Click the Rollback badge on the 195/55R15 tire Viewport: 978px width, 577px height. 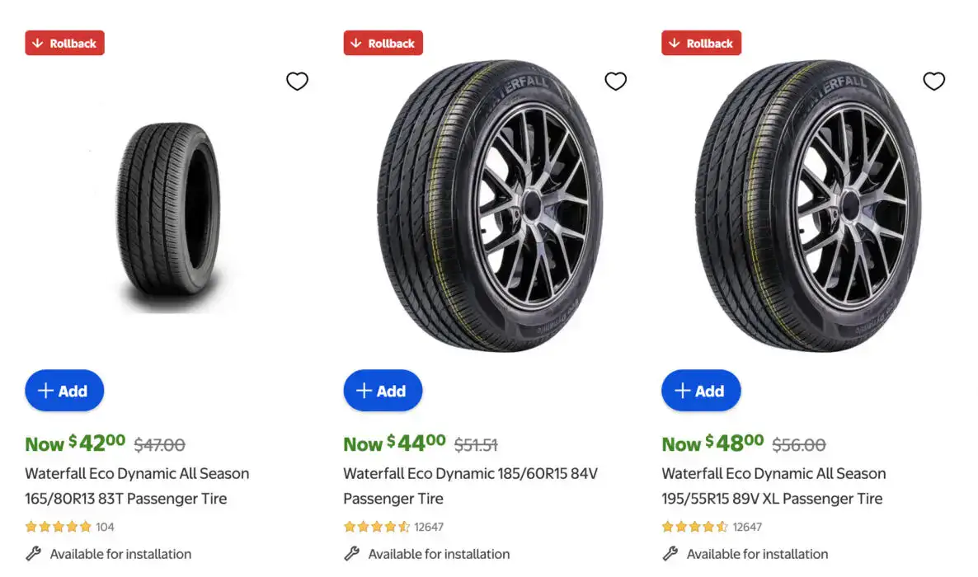[701, 43]
